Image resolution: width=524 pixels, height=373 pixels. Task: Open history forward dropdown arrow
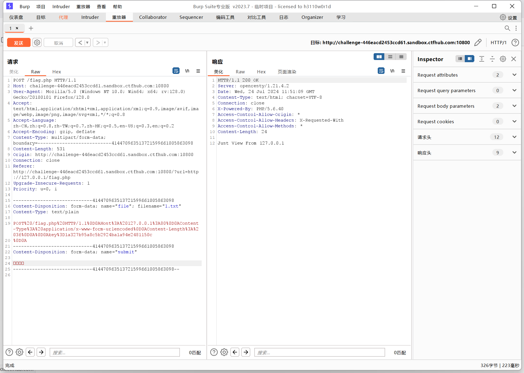105,43
